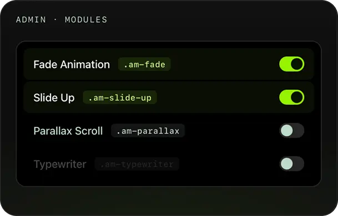Screen dimensions: 338x216
Task: Click the Fade Animation module label
Action: click(x=72, y=64)
